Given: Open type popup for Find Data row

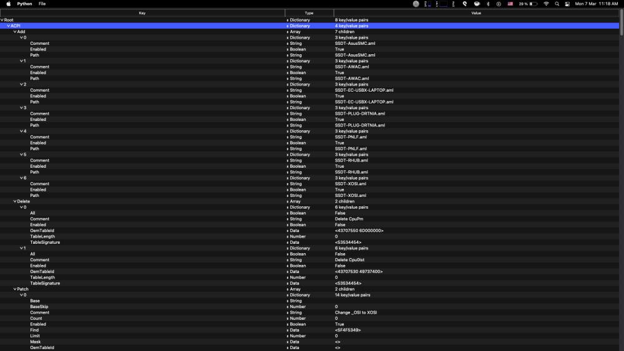Looking at the screenshot, I should coord(288,330).
